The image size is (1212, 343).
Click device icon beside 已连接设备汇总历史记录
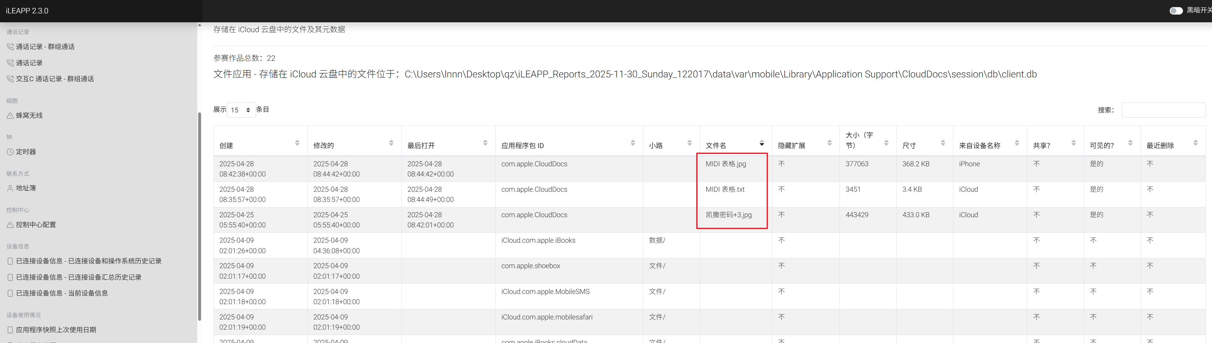pos(10,277)
